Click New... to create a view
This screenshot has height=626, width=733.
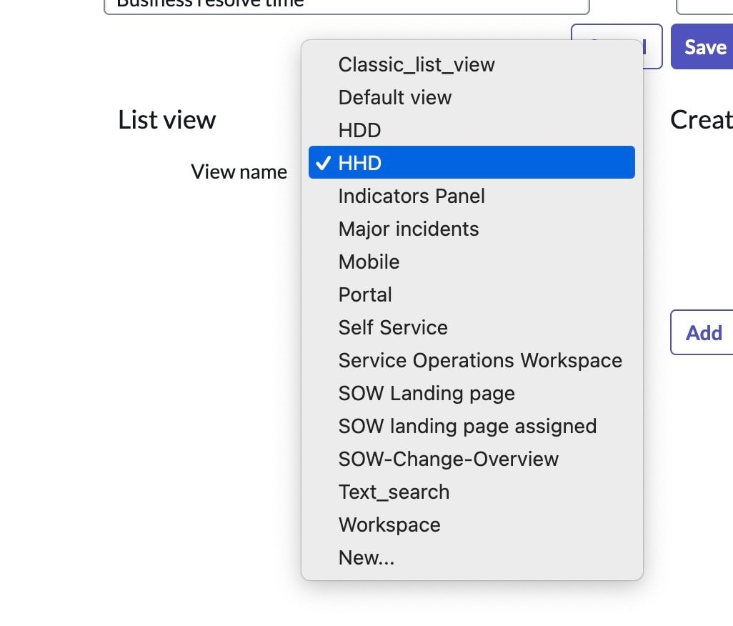coord(366,557)
